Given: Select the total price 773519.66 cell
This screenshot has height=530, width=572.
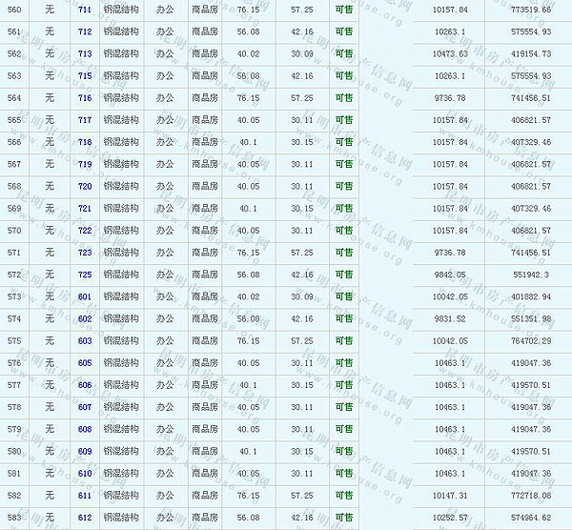Looking at the screenshot, I should pos(530,9).
